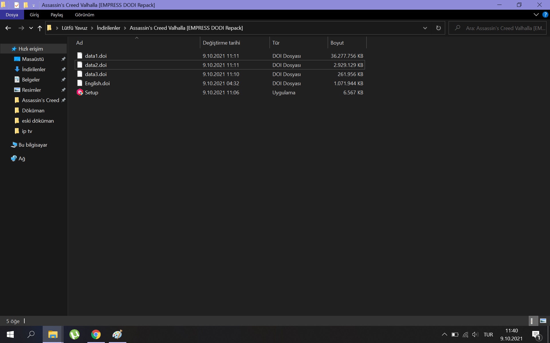Open Döküman folder in sidebar
Screen dimensions: 550x343
point(33,111)
